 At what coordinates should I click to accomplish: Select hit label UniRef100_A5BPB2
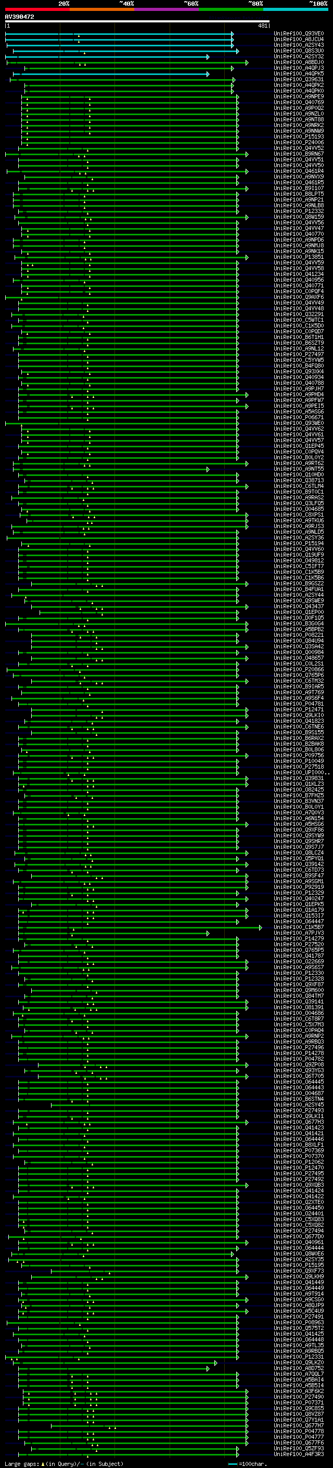click(x=299, y=629)
